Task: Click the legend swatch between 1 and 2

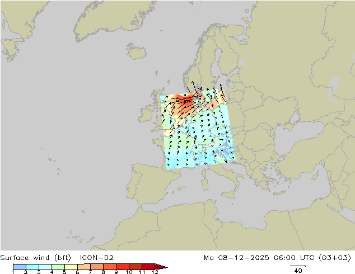Action: (x=20, y=267)
